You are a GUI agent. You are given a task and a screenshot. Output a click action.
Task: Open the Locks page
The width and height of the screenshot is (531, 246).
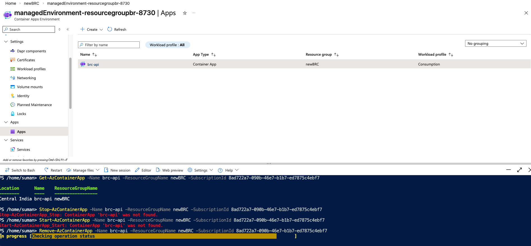21,114
